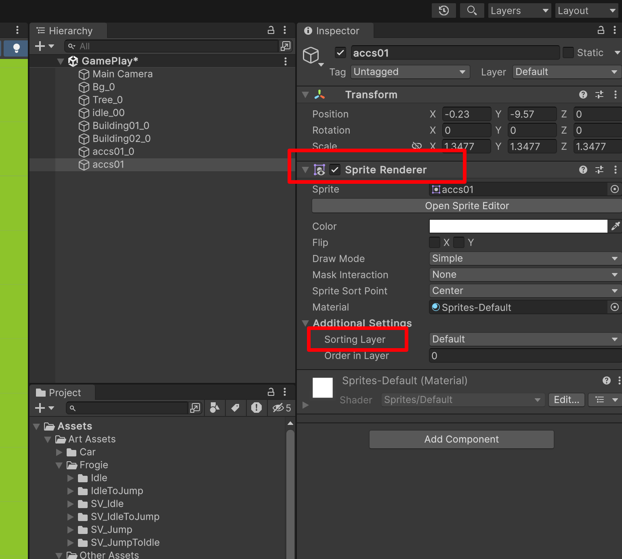
Task: Select Tree_0 object in Hierarchy
Action: coord(101,100)
